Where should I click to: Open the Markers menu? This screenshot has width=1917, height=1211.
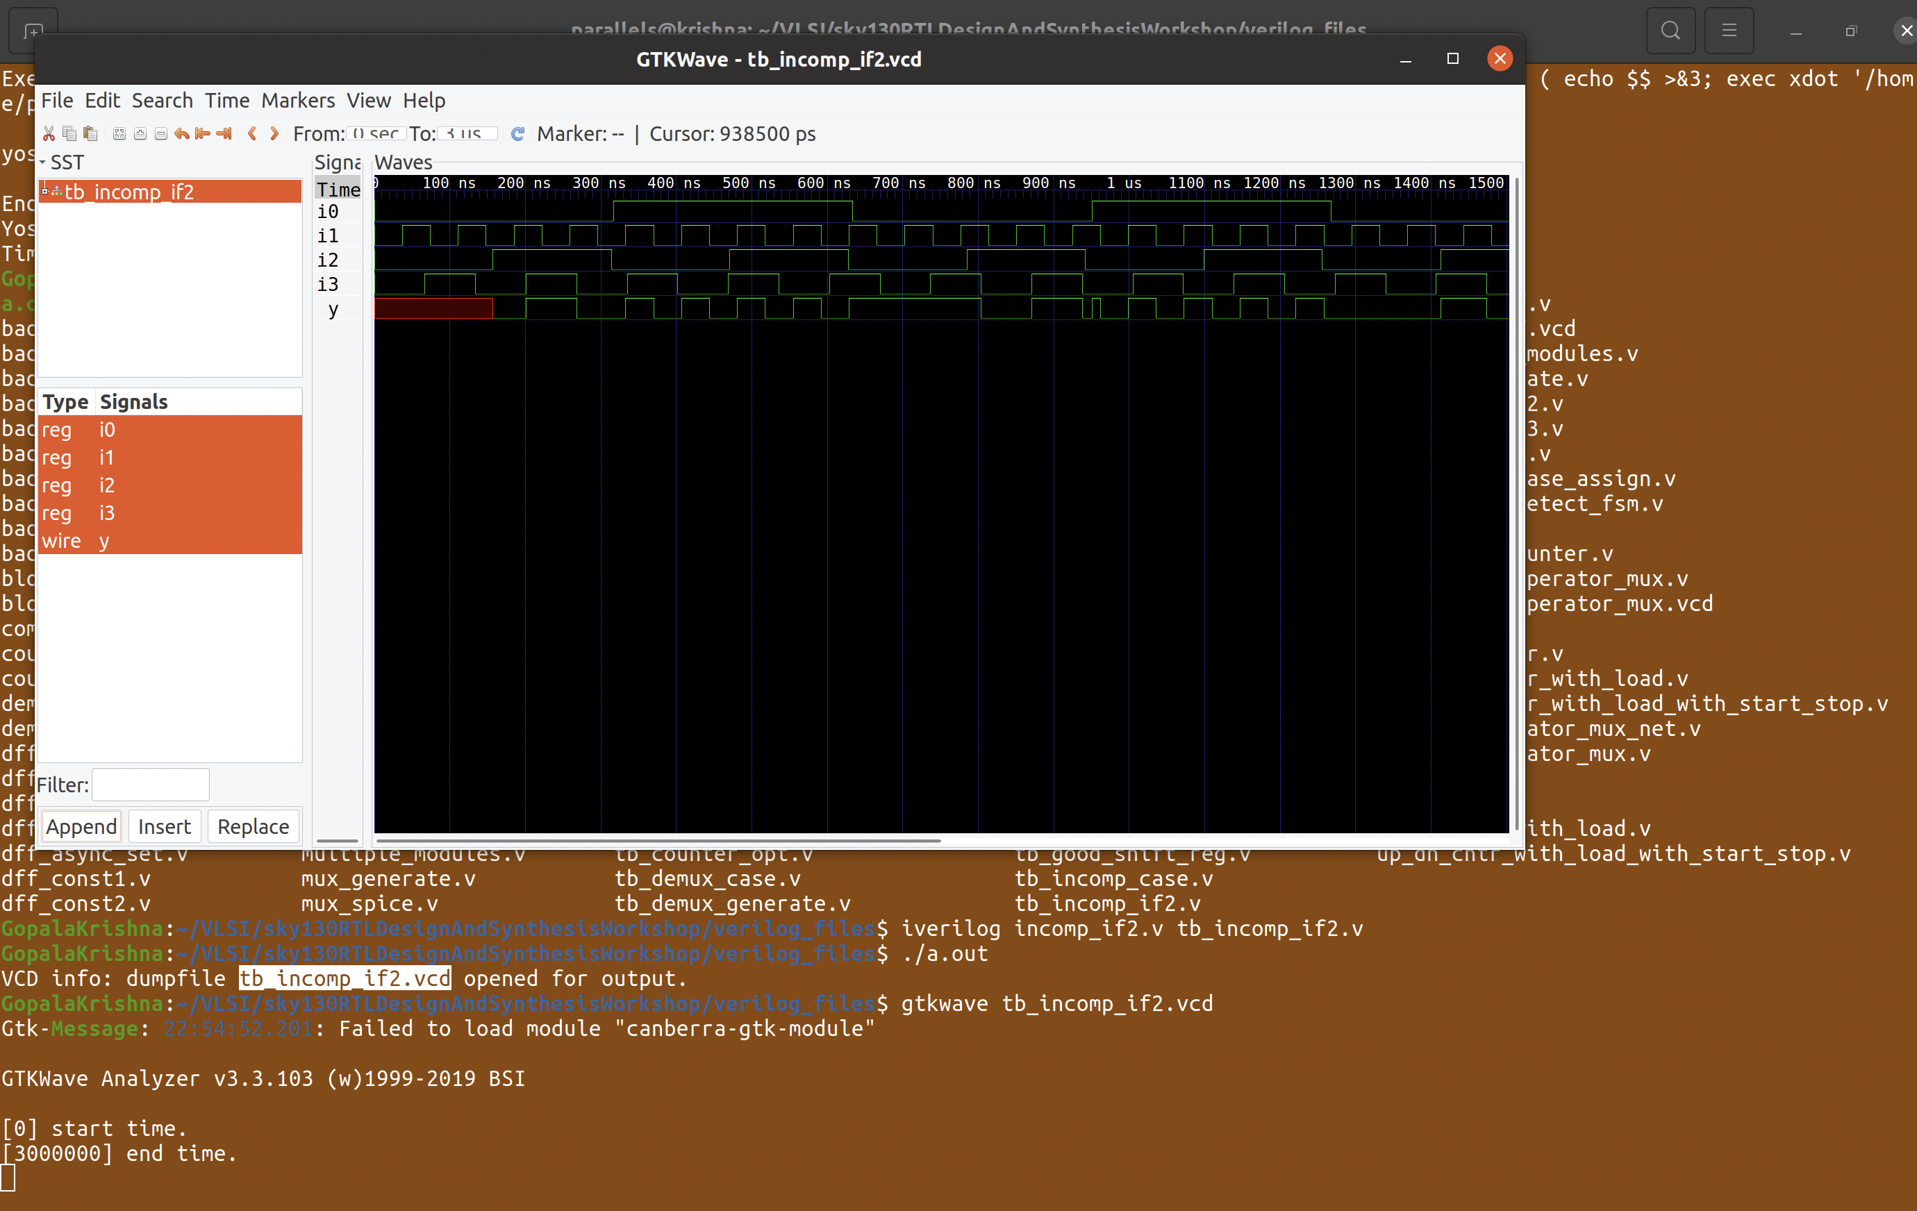[297, 100]
